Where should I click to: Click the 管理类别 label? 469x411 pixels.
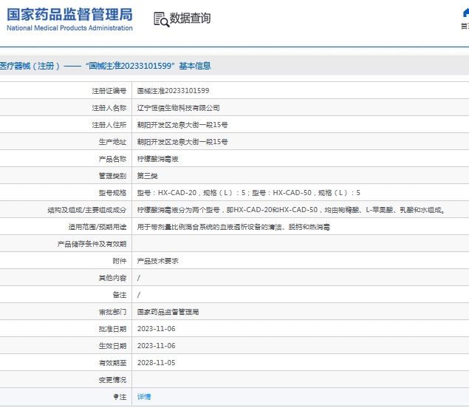[x=113, y=176]
